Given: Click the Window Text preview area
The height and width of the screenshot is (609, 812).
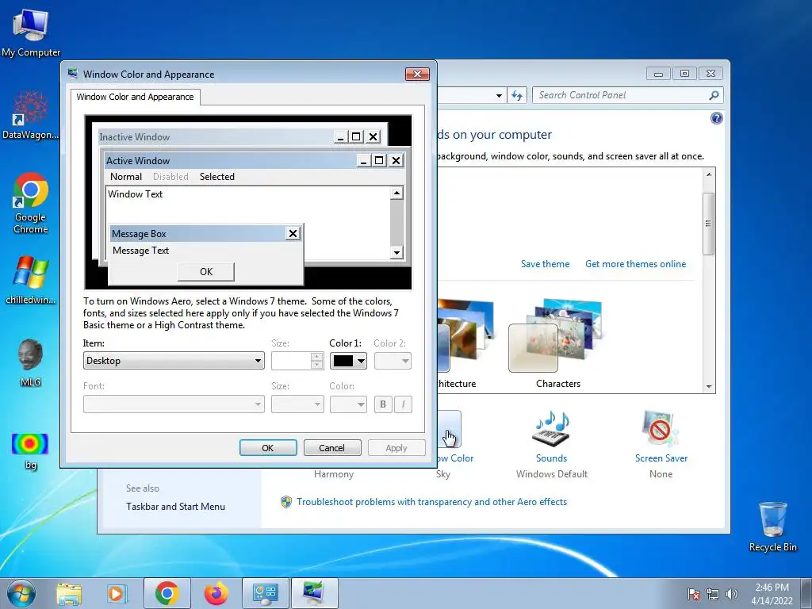Looking at the screenshot, I should (x=247, y=222).
